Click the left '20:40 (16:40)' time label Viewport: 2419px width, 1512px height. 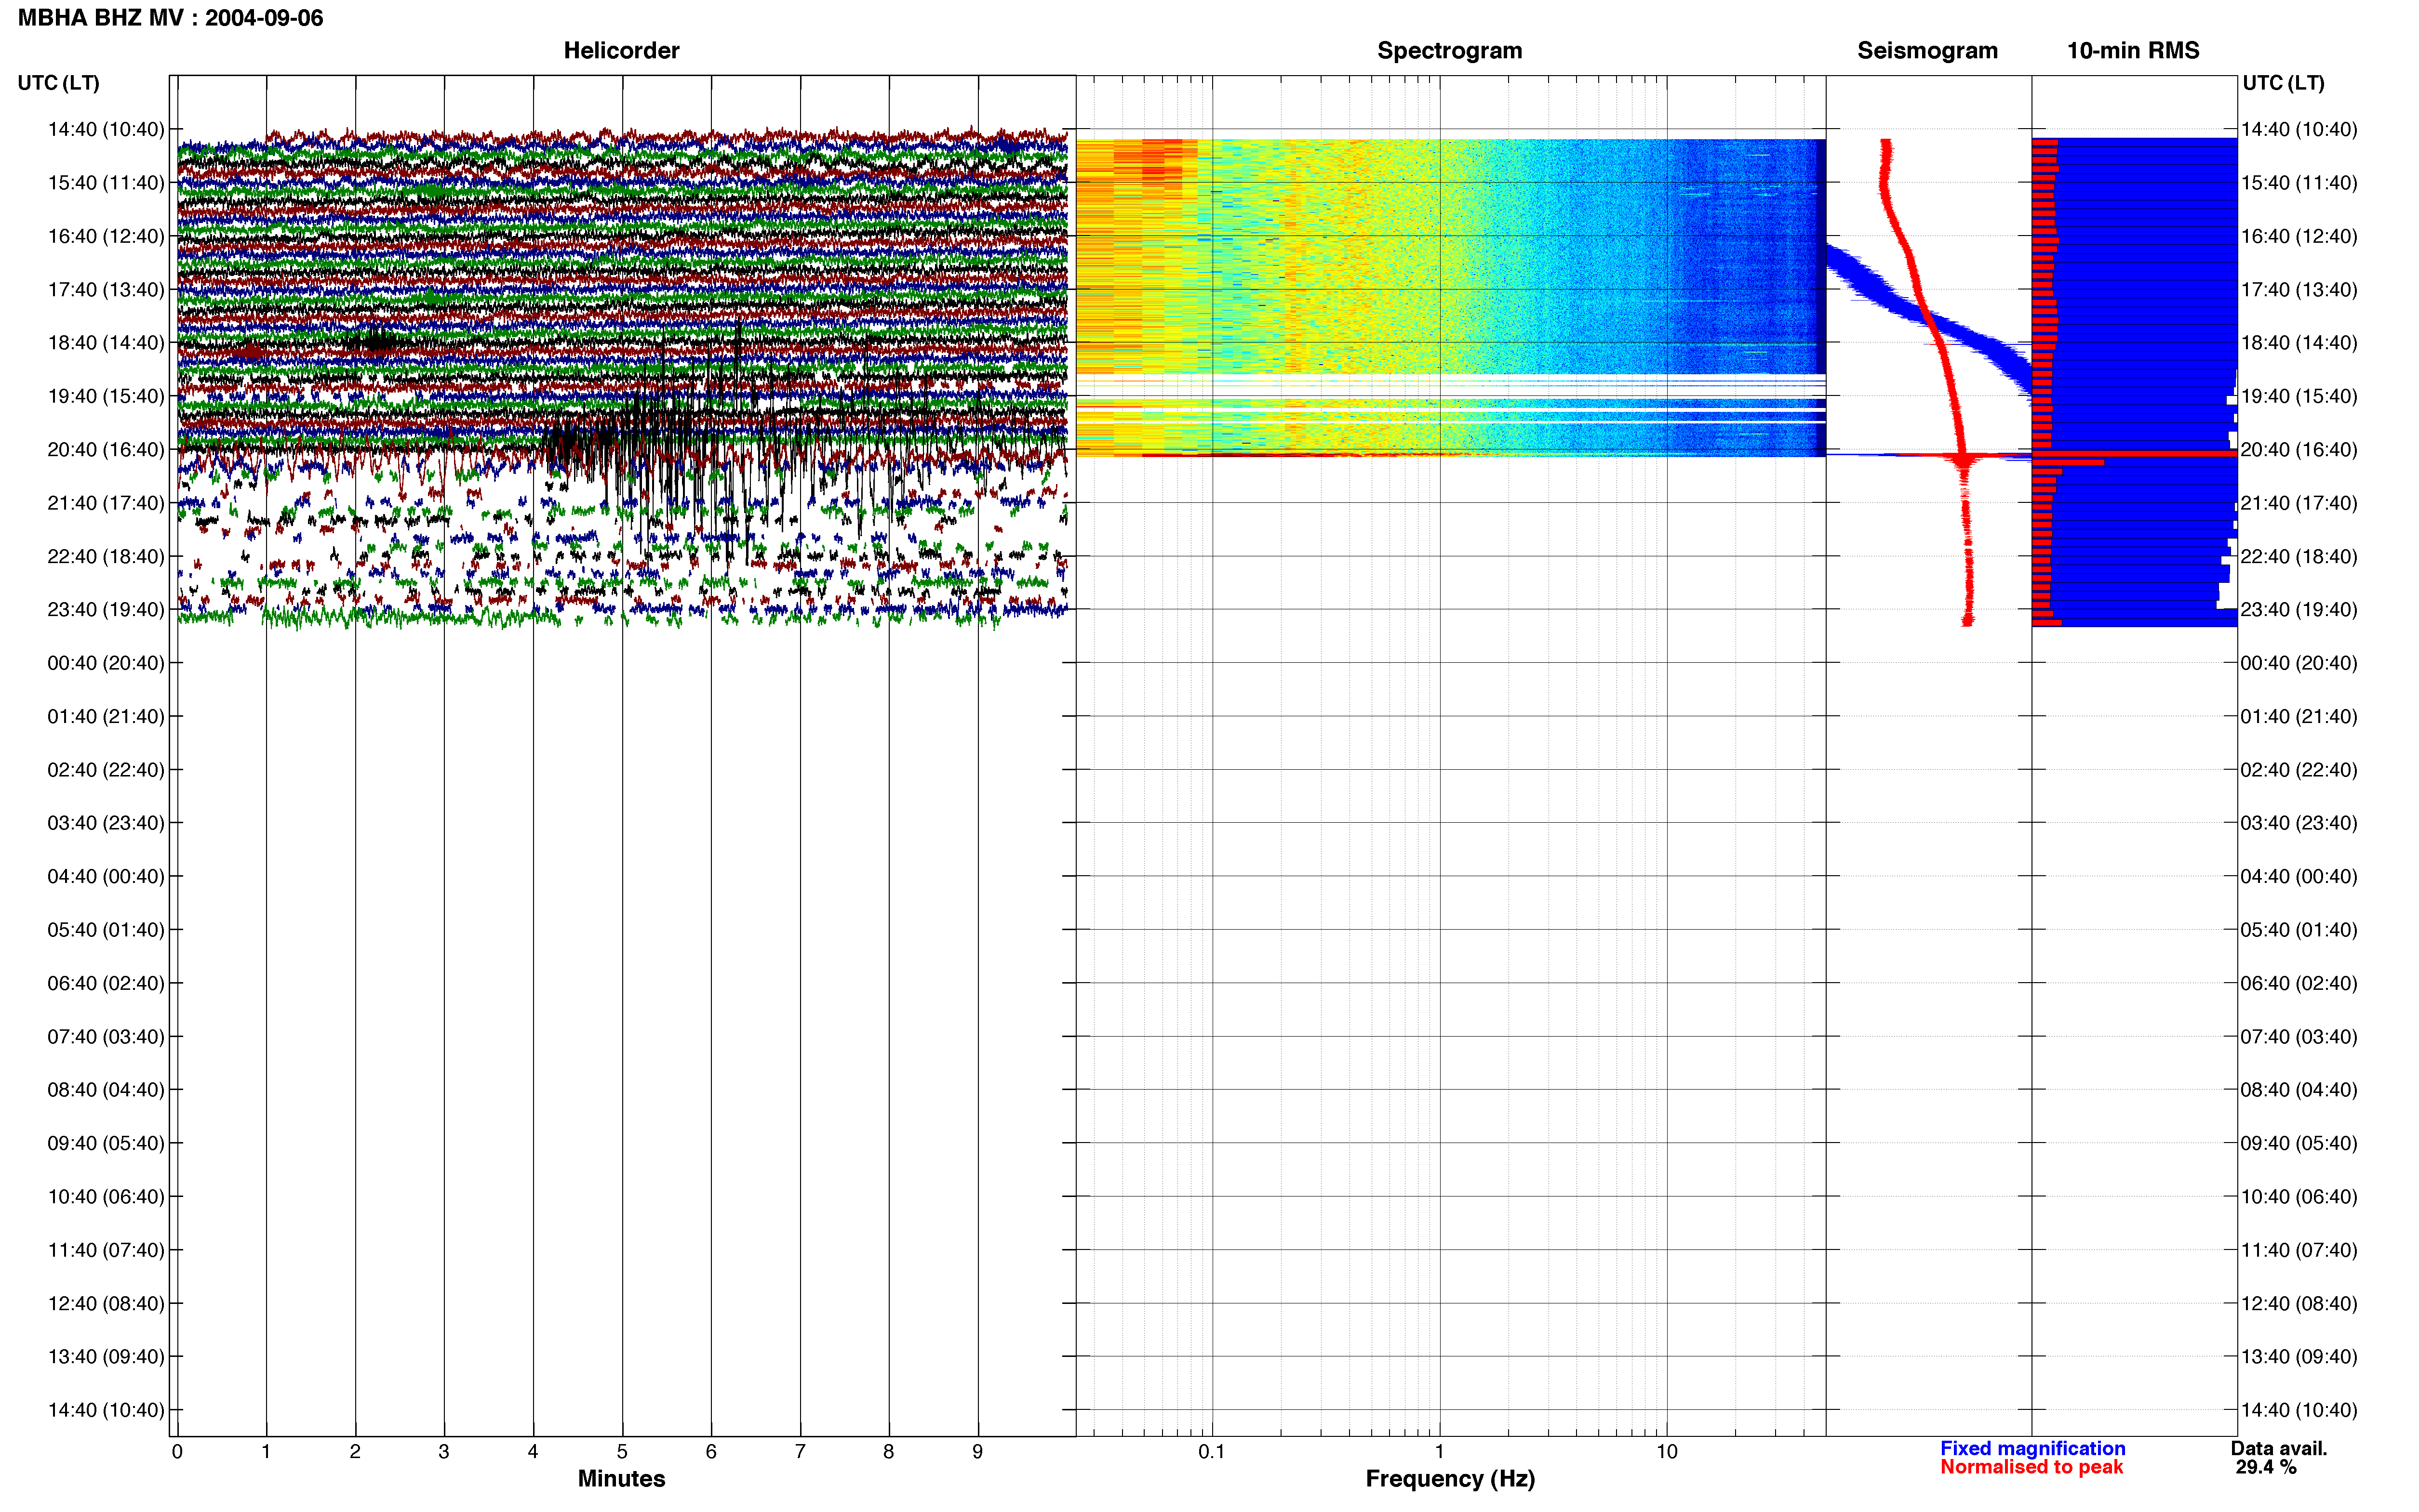(106, 450)
